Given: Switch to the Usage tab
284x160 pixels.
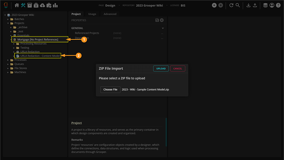Looking at the screenshot, I should pyautogui.click(x=92, y=14).
